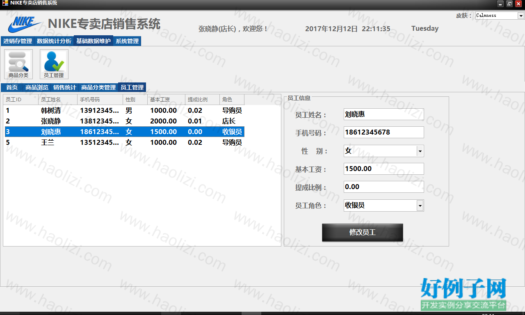Switch to the 商品浏览 tab

[x=37, y=87]
